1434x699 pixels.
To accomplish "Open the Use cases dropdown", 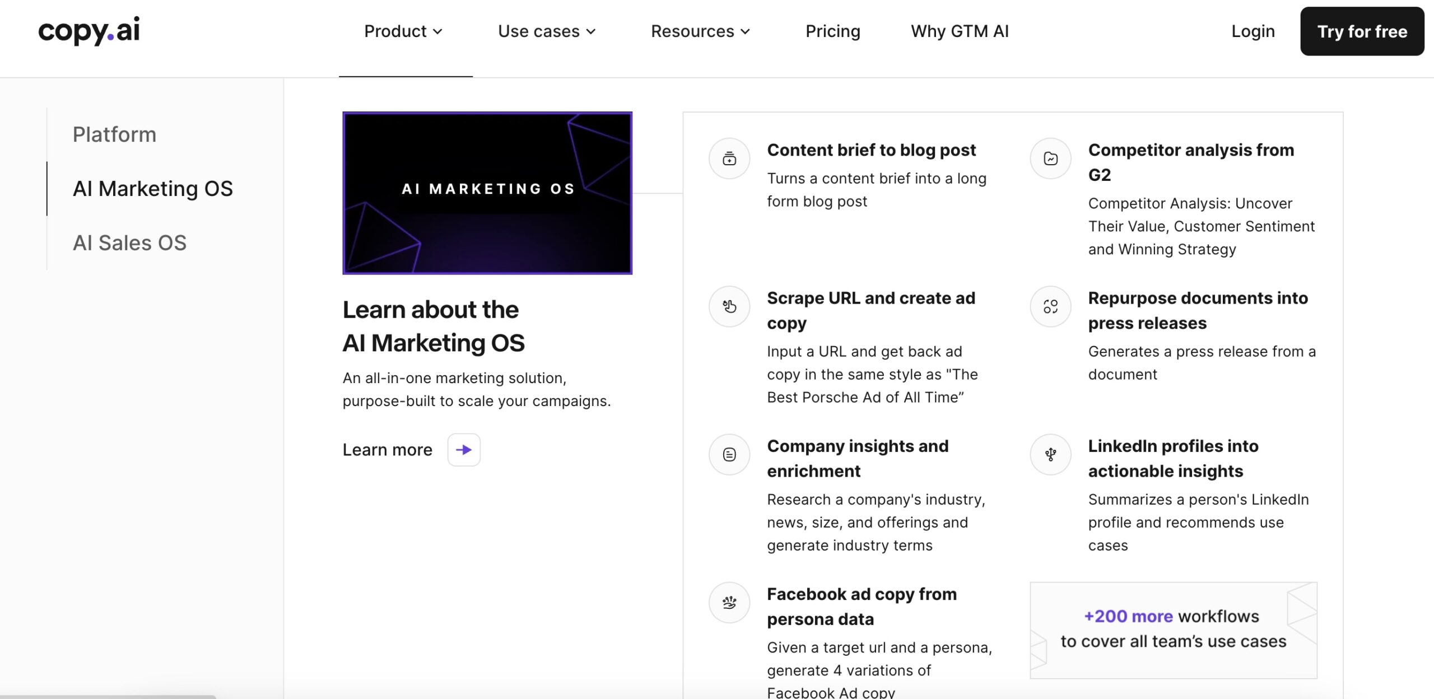I will (x=547, y=31).
